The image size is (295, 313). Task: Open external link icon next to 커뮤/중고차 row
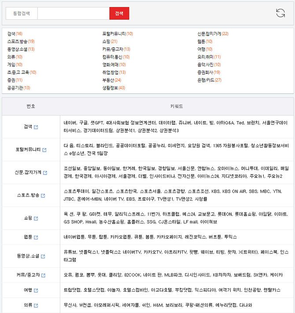[x=43, y=275]
